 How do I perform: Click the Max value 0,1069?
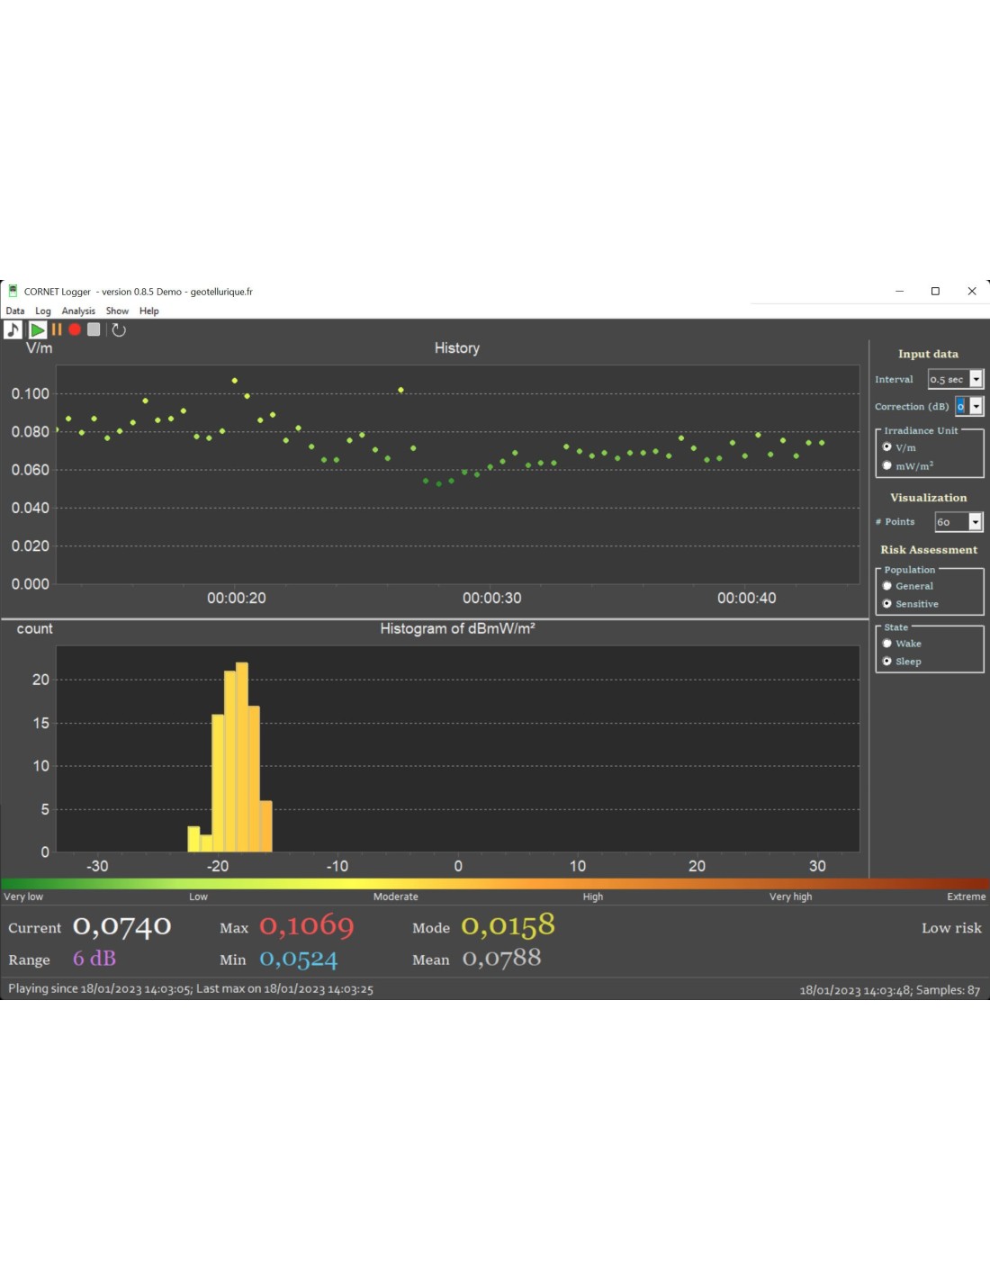(307, 926)
